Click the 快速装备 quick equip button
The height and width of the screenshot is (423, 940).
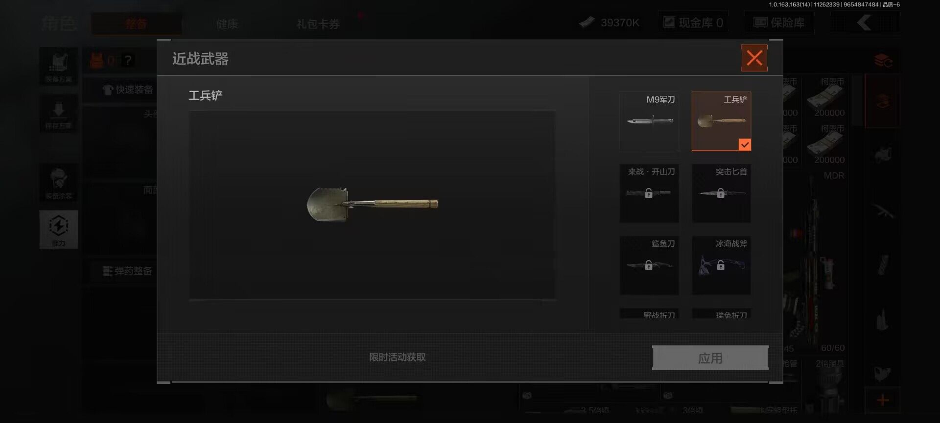coord(128,90)
